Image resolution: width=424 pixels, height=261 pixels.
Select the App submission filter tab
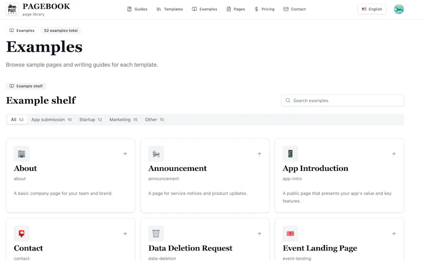pyautogui.click(x=51, y=120)
